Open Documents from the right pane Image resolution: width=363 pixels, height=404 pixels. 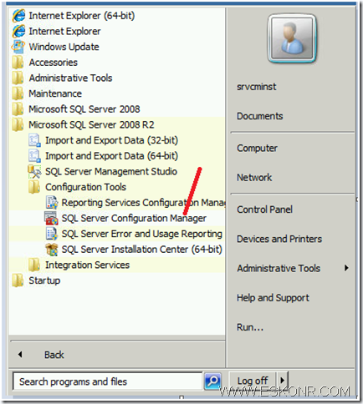click(x=260, y=116)
